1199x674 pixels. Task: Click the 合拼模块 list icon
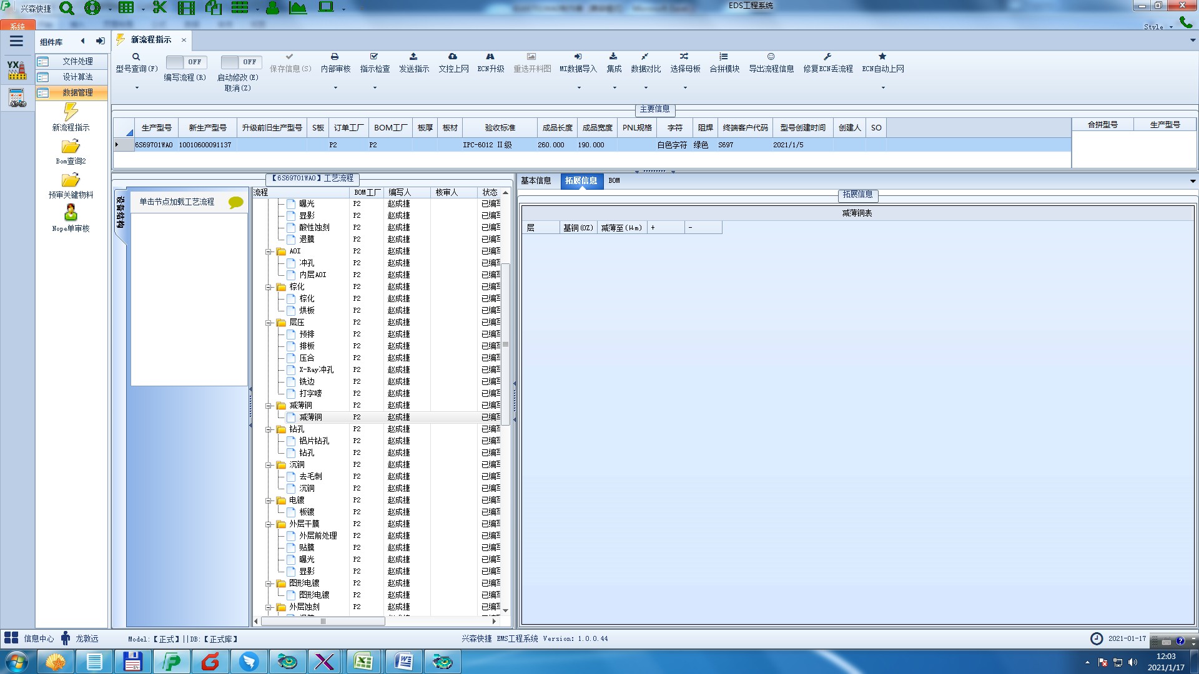(x=723, y=57)
